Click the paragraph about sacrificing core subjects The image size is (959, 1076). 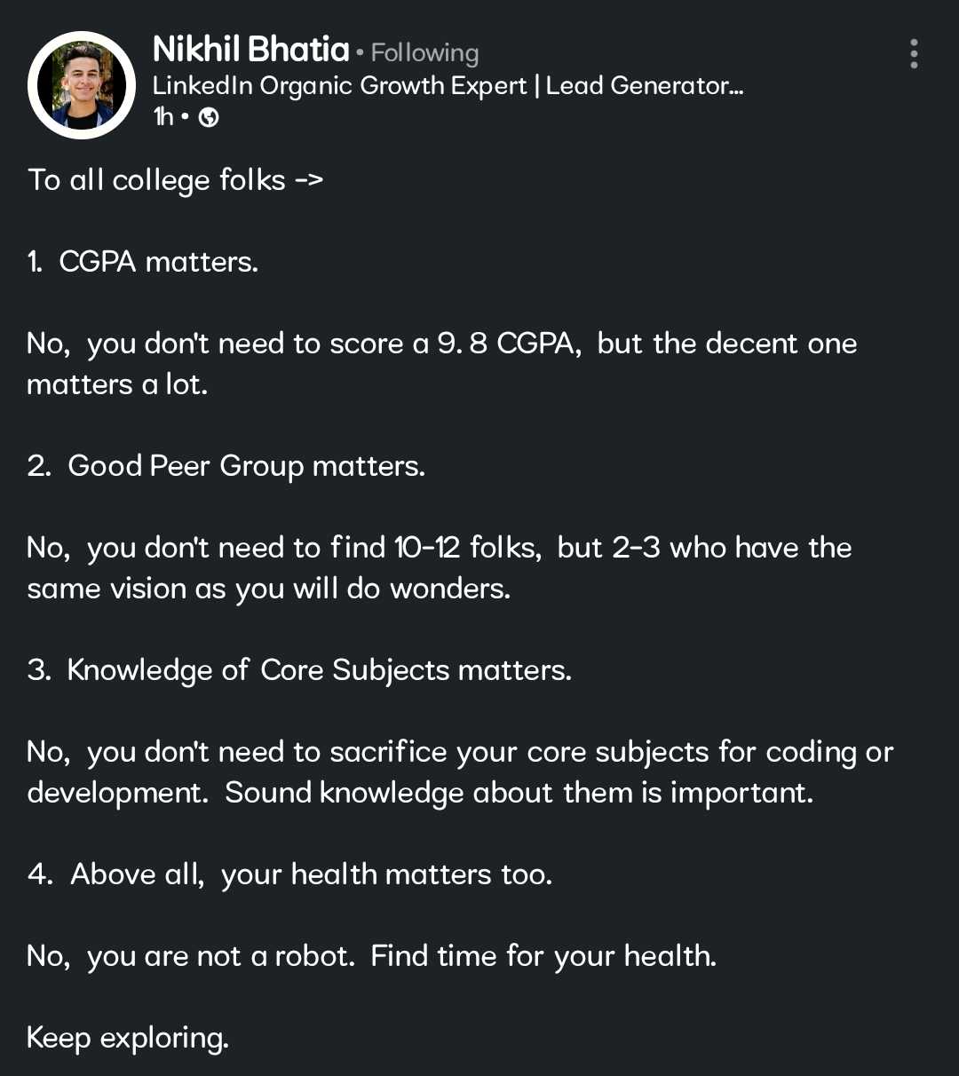pos(459,752)
